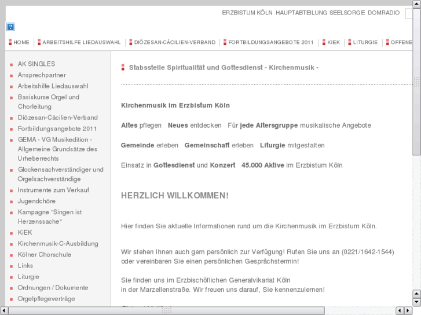
Task: Open FORTBILDUNGSANGEBOTE 2011 in top navigation
Action: [x=271, y=42]
